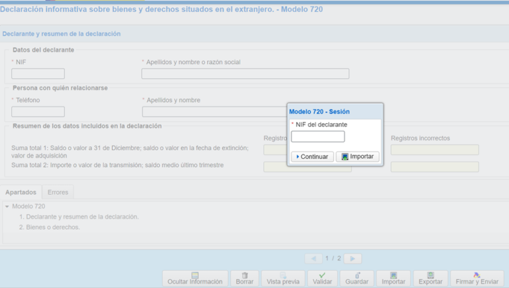
Task: Collapse the Modelo 720 tree node
Action: coord(7,207)
